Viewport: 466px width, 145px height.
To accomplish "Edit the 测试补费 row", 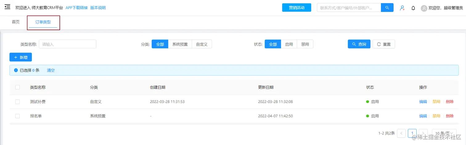I will [423, 102].
